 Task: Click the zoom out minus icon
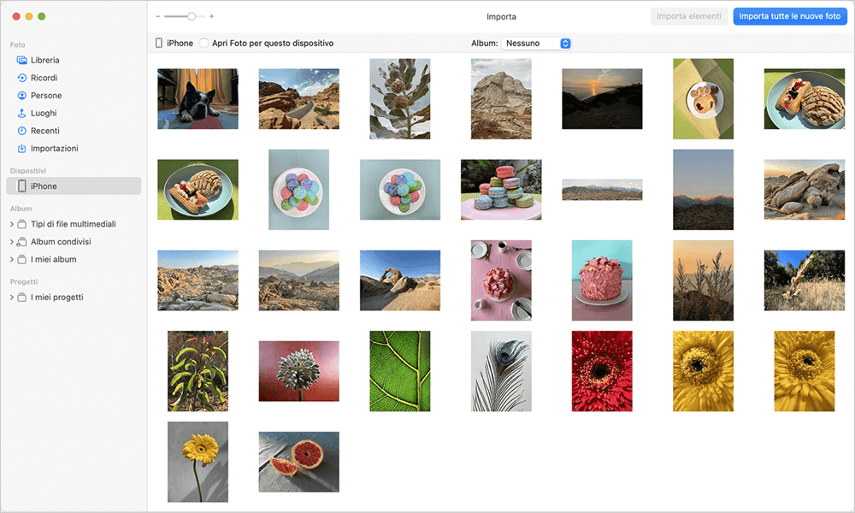[157, 16]
